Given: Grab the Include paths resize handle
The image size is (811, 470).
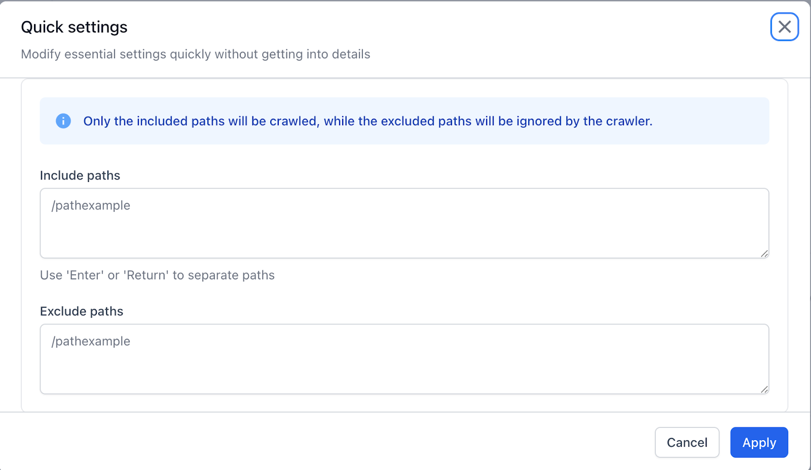Looking at the screenshot, I should (764, 254).
